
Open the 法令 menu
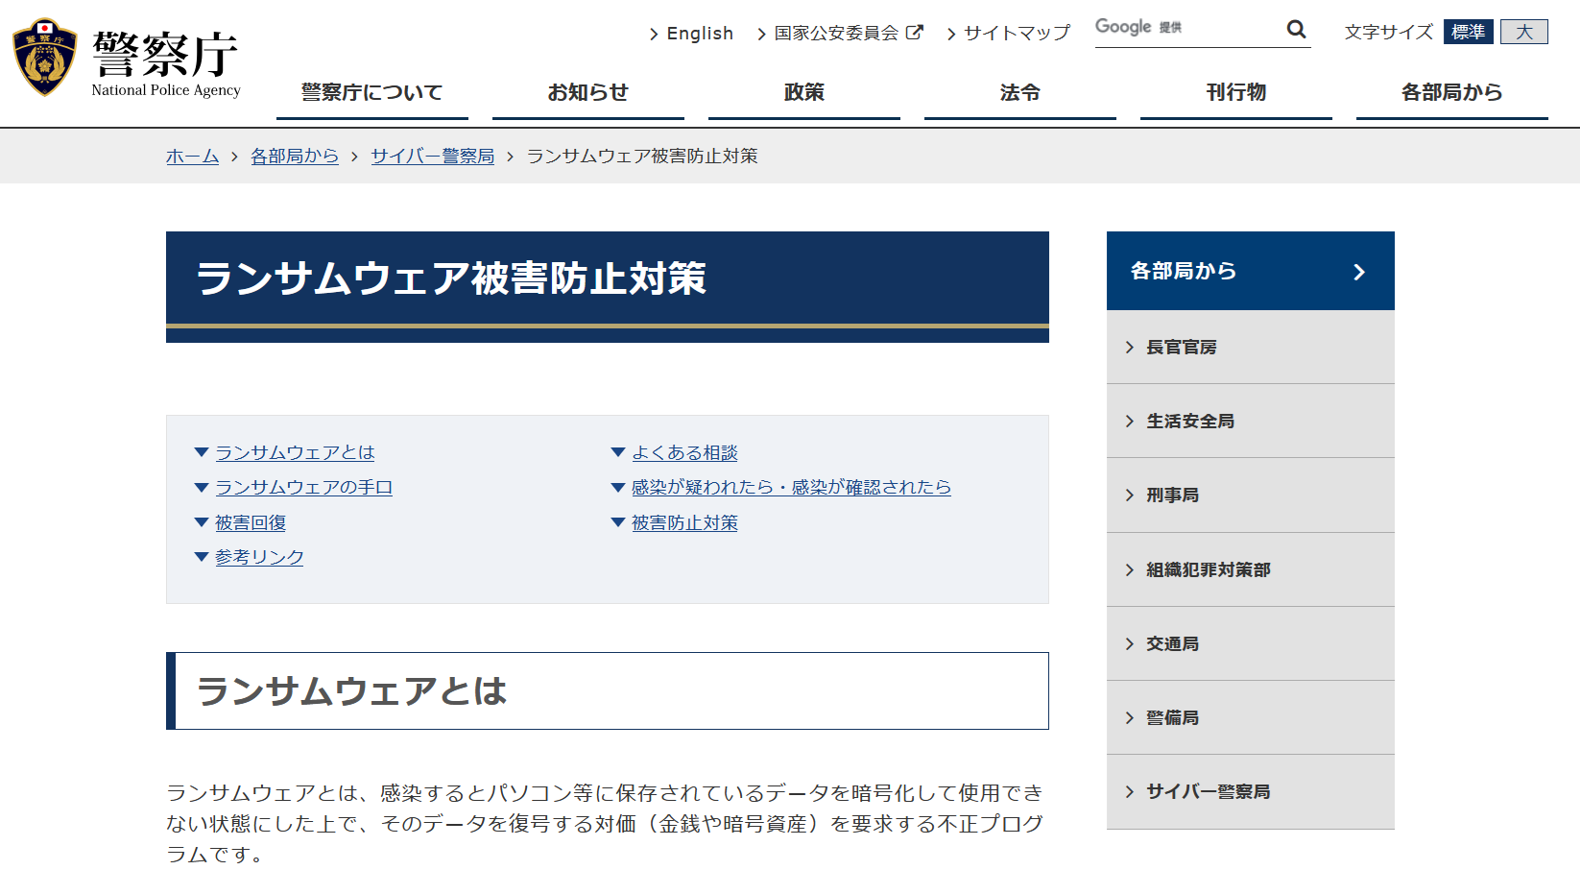(x=1020, y=93)
